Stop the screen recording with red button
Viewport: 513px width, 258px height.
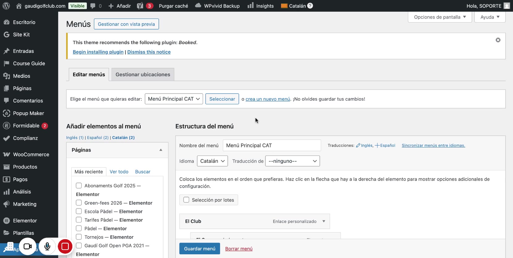point(65,246)
